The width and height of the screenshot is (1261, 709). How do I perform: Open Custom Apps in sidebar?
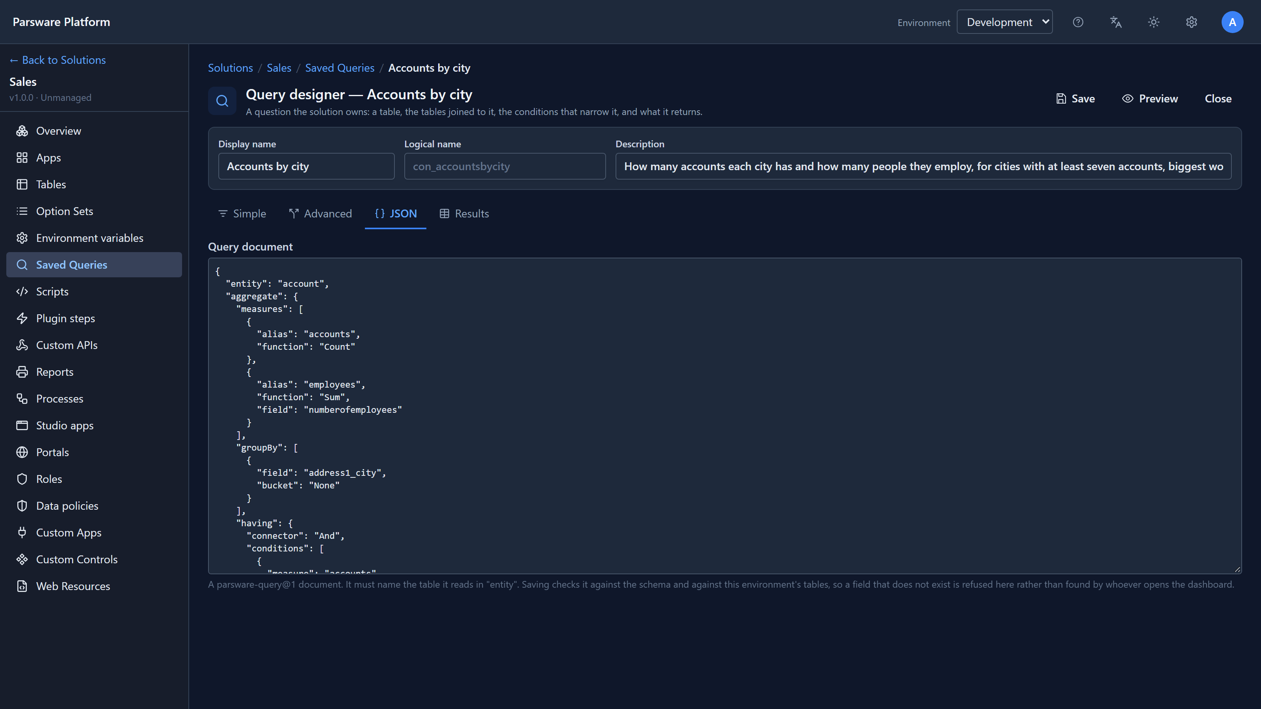(94, 533)
